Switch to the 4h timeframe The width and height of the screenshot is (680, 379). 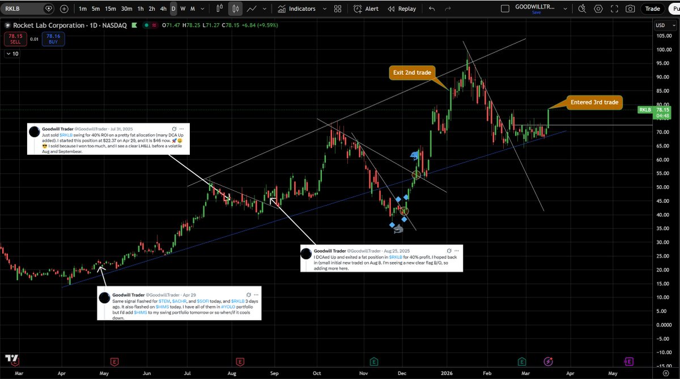163,8
